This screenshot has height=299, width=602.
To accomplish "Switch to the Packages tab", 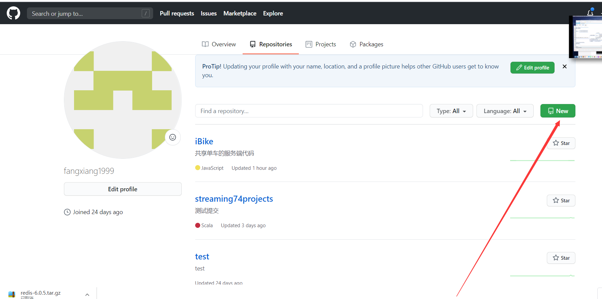I will click(366, 44).
